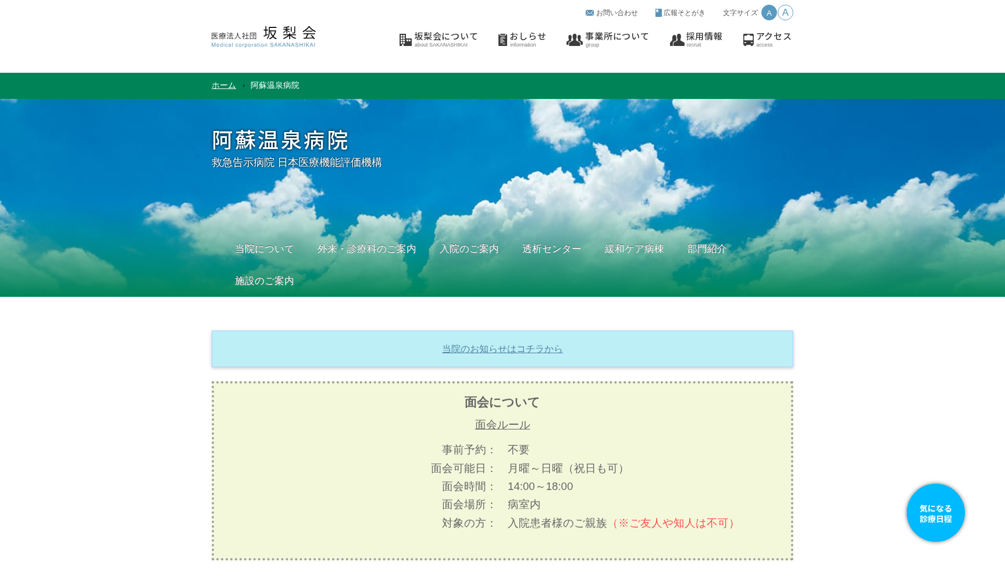
Task: Select the document icon for おしらせ
Action: (x=501, y=39)
